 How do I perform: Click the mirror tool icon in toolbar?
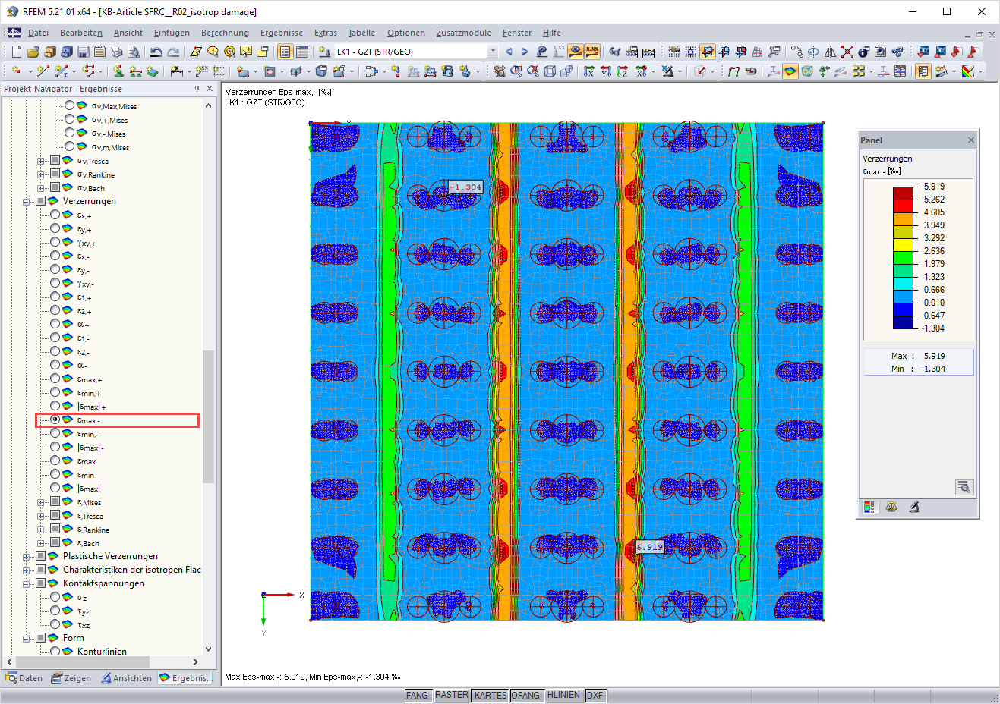click(x=830, y=52)
